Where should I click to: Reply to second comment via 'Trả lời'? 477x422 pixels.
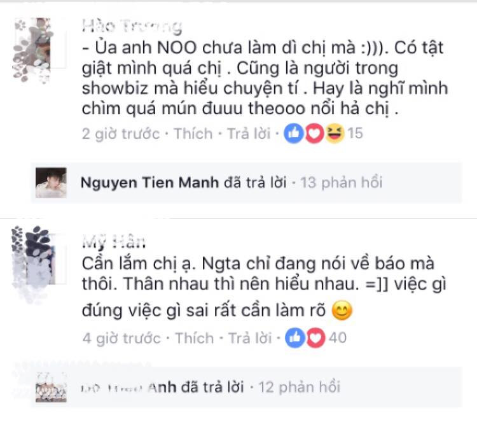click(250, 338)
